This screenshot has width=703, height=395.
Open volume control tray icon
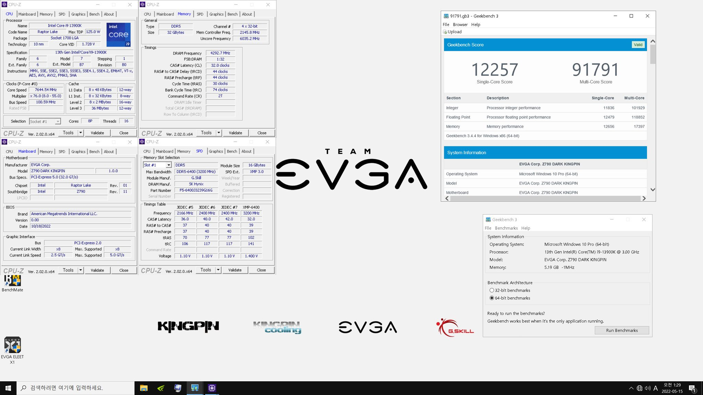pos(648,388)
